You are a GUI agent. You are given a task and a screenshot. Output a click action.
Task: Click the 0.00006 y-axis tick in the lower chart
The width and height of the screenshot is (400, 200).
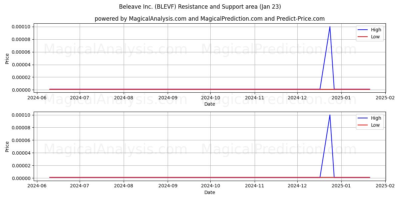[x=21, y=140]
